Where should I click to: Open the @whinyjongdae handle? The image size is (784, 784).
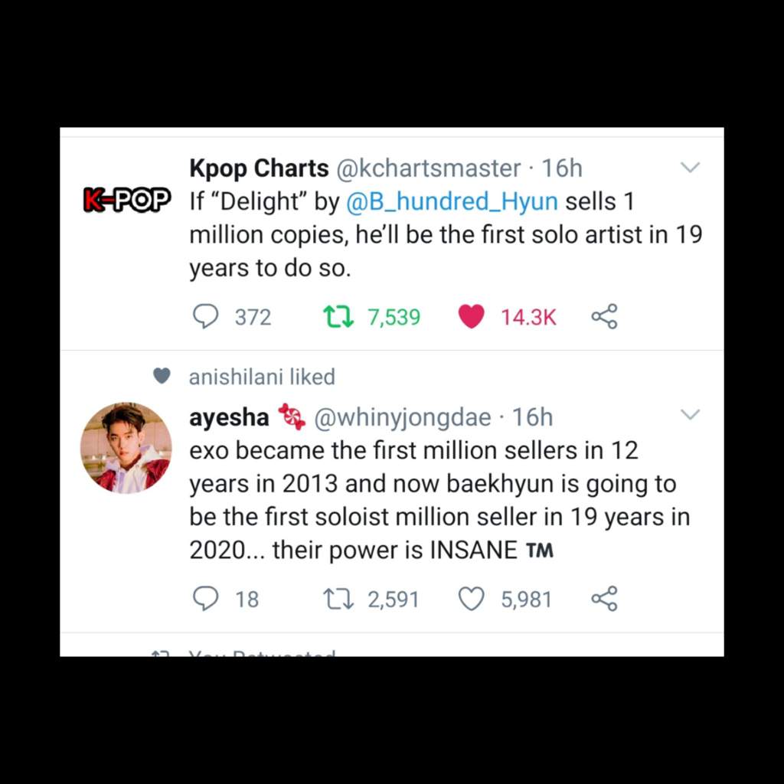pos(403,417)
